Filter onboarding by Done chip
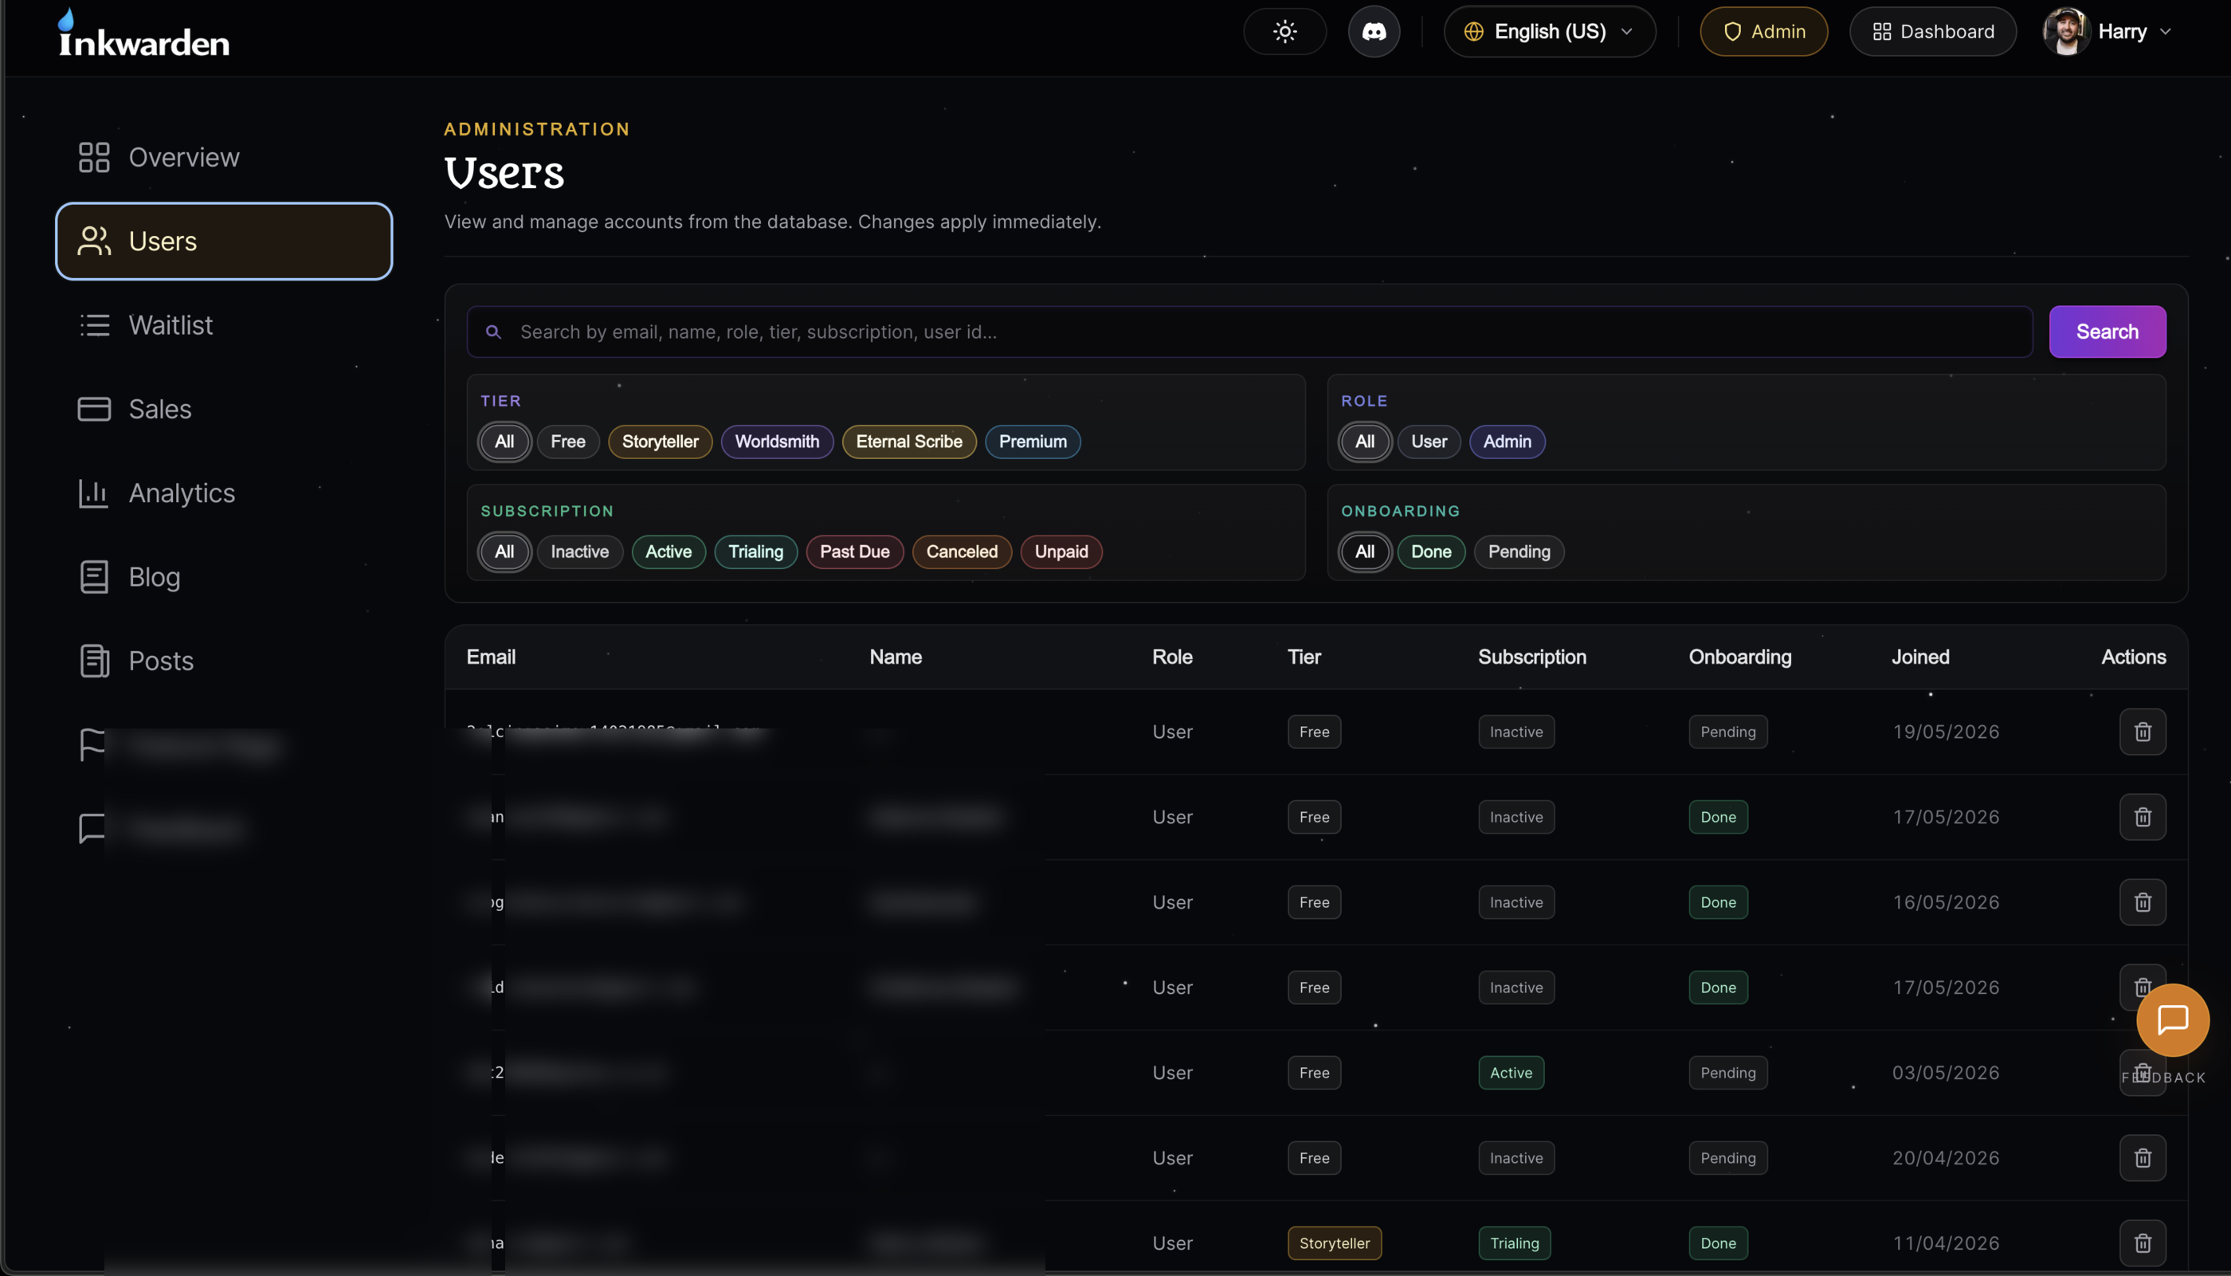This screenshot has height=1276, width=2231. (x=1430, y=552)
